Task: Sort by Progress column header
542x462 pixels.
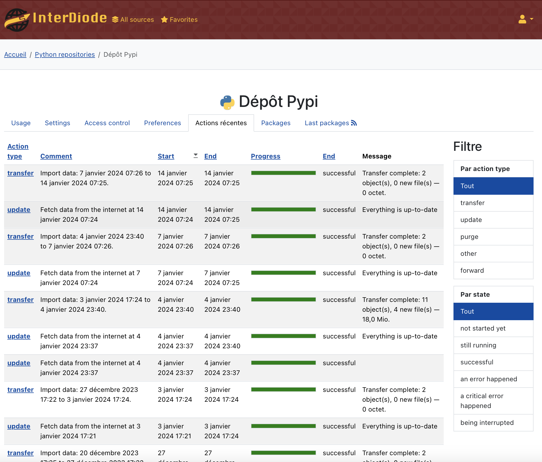Action: 266,156
